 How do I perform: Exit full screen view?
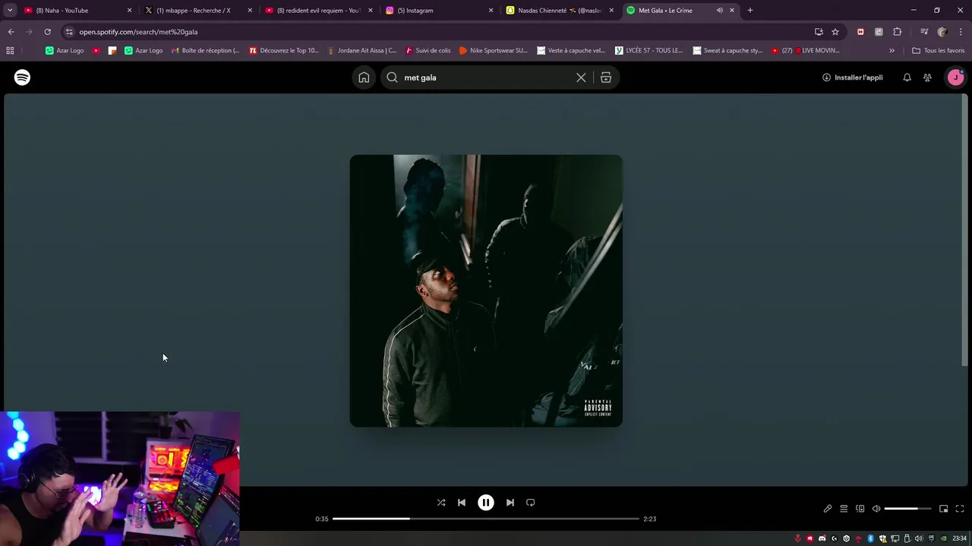[x=960, y=509]
